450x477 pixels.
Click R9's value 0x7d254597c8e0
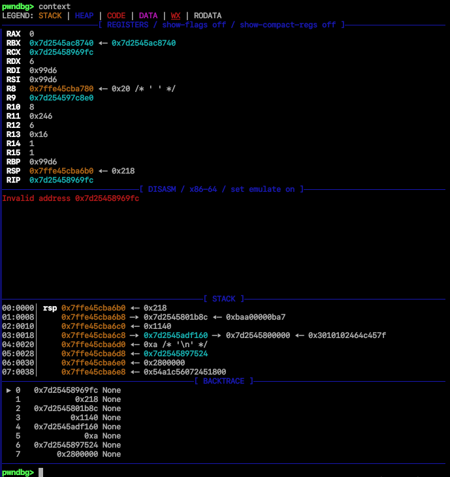61,98
